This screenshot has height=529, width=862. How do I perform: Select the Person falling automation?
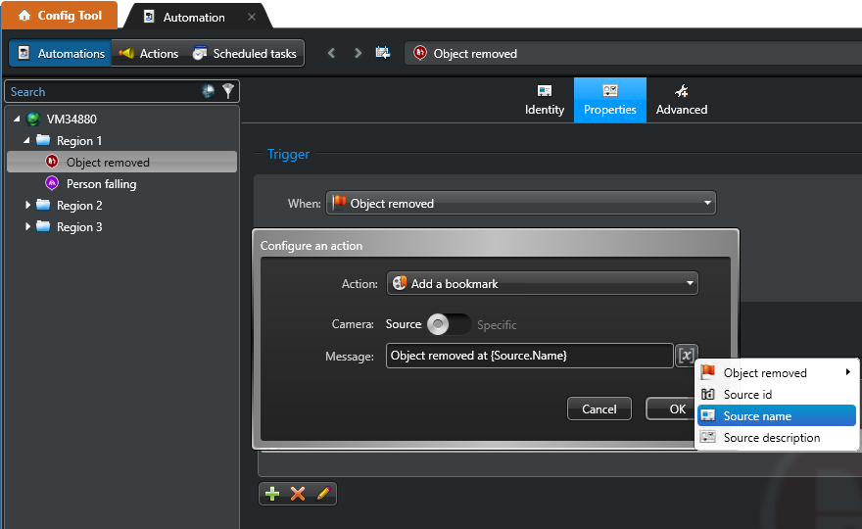click(x=101, y=183)
